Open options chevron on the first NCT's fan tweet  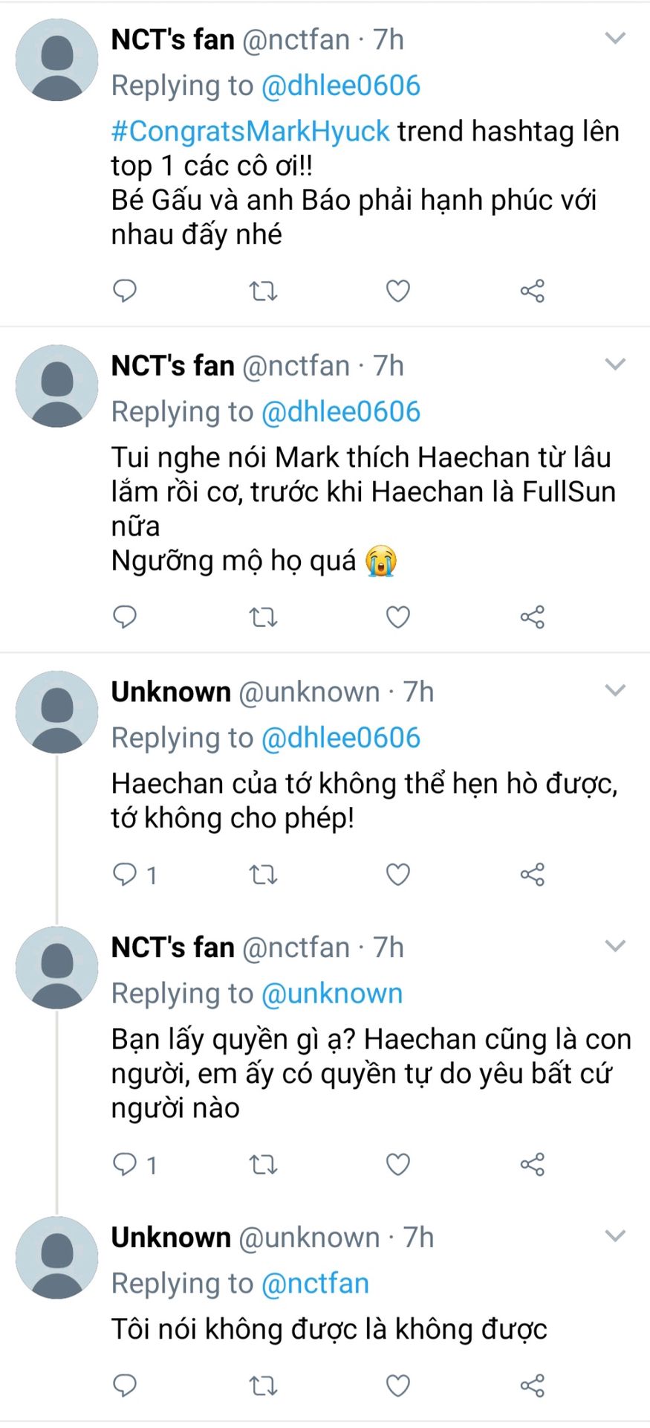(615, 38)
